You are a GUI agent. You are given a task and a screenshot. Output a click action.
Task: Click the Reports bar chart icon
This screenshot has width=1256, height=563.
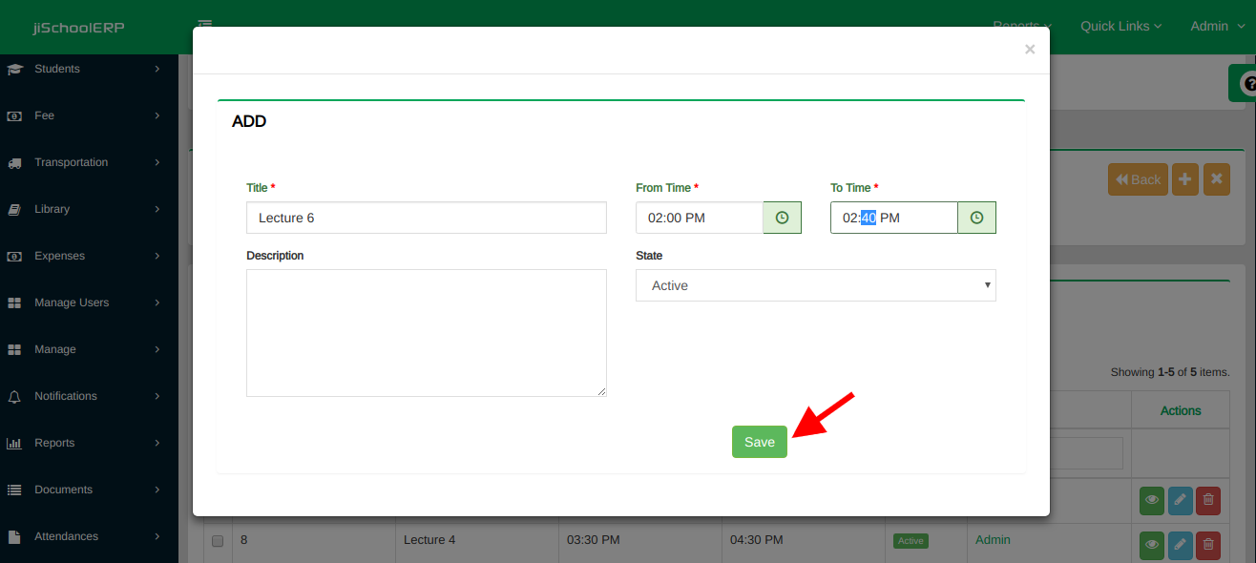coord(14,443)
